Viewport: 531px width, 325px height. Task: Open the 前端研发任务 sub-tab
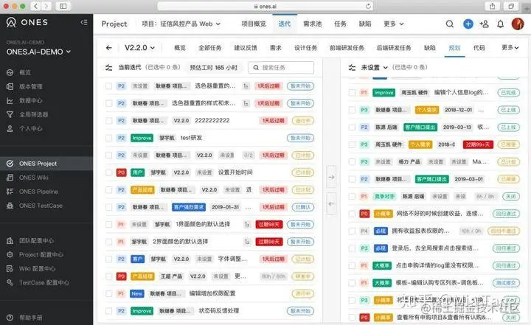pos(347,48)
